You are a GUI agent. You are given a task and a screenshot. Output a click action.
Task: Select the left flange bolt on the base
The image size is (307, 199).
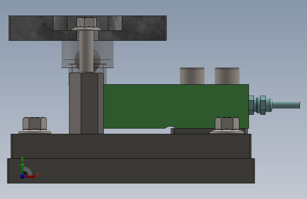click(x=35, y=126)
